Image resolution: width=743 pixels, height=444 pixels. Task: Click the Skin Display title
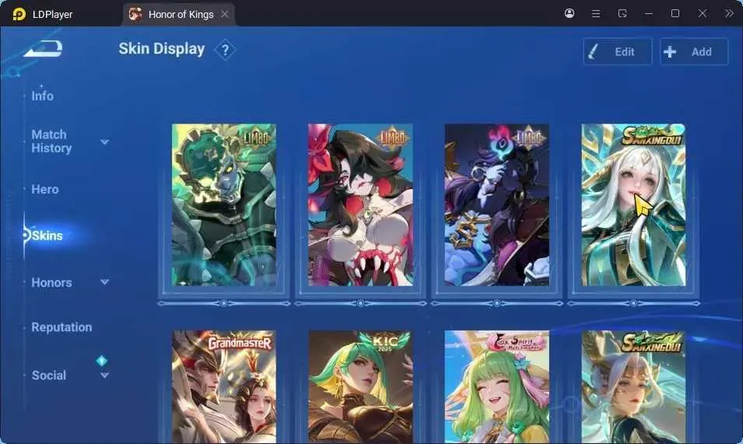[x=162, y=49]
